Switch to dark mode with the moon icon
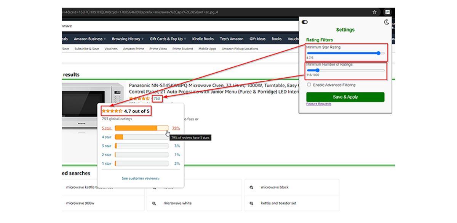The width and height of the screenshot is (457, 223). point(387,22)
